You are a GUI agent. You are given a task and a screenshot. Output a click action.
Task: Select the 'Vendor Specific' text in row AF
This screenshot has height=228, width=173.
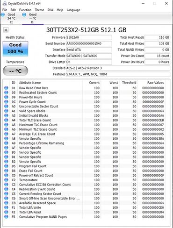30,148
